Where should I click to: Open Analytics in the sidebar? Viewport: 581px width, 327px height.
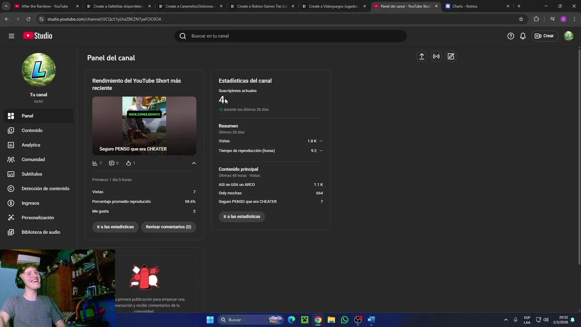click(x=39, y=145)
